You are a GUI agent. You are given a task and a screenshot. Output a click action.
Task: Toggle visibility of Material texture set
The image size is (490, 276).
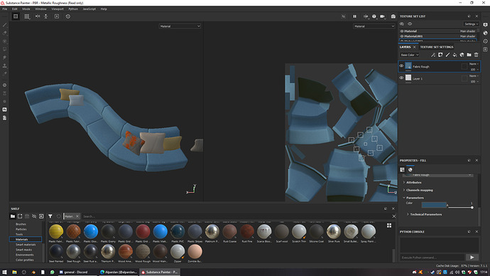coord(402,31)
